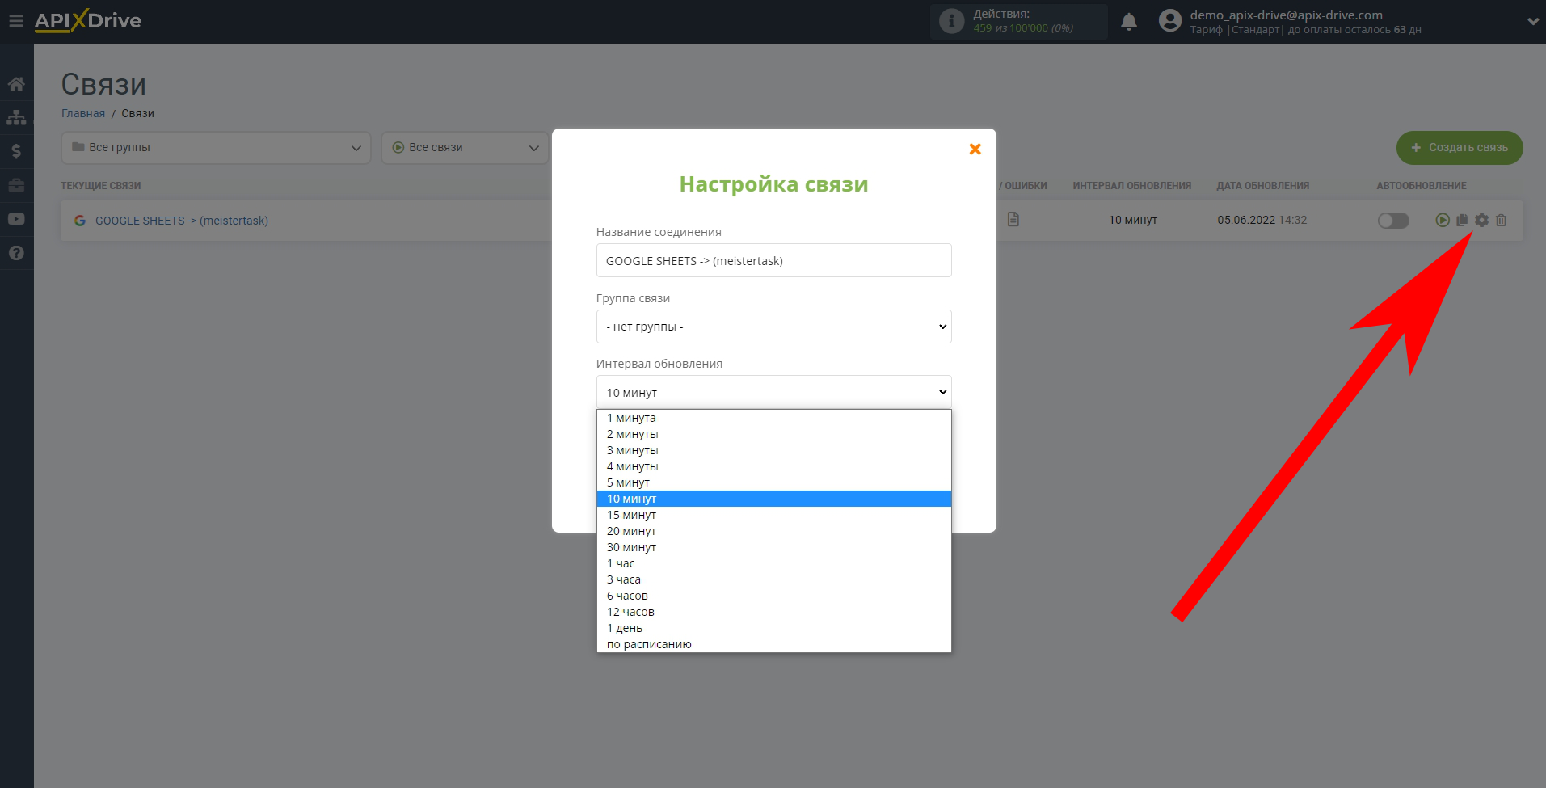Expand the account menu chevron
This screenshot has height=788, width=1546.
pos(1533,22)
